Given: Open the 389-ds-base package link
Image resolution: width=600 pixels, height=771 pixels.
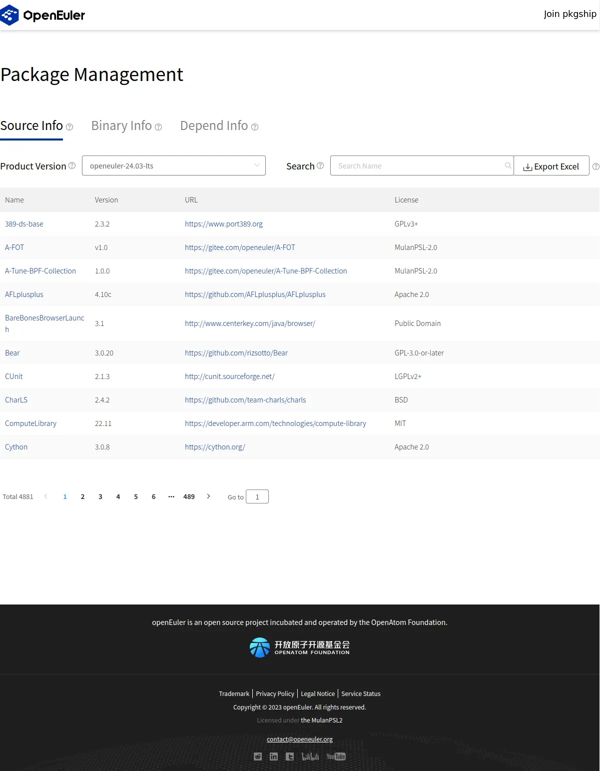Looking at the screenshot, I should coord(24,224).
